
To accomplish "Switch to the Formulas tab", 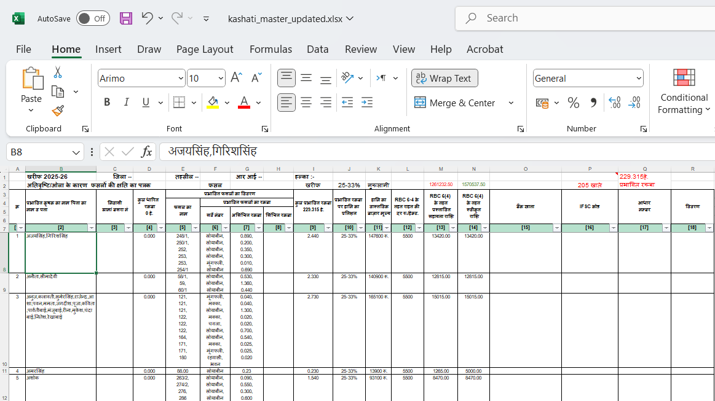I will click(270, 49).
